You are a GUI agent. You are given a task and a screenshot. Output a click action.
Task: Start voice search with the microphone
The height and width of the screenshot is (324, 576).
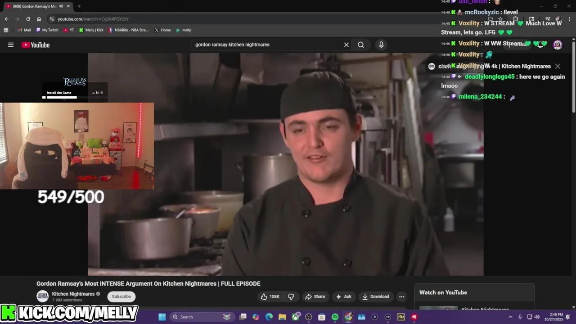381,45
